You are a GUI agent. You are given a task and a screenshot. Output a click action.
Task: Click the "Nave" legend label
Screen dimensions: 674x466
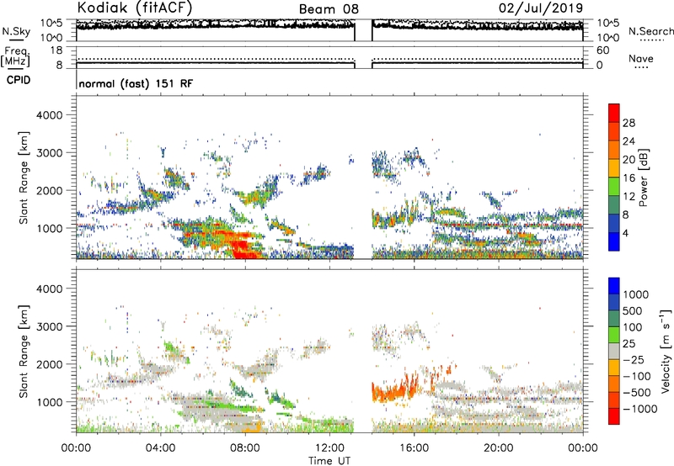tap(641, 58)
